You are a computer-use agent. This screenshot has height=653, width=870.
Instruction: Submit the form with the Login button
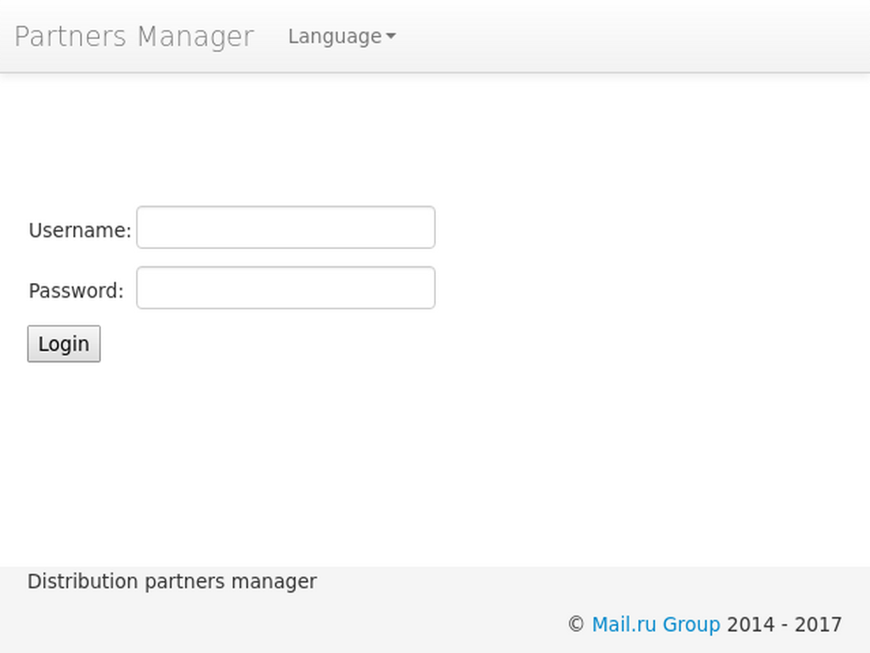tap(64, 344)
